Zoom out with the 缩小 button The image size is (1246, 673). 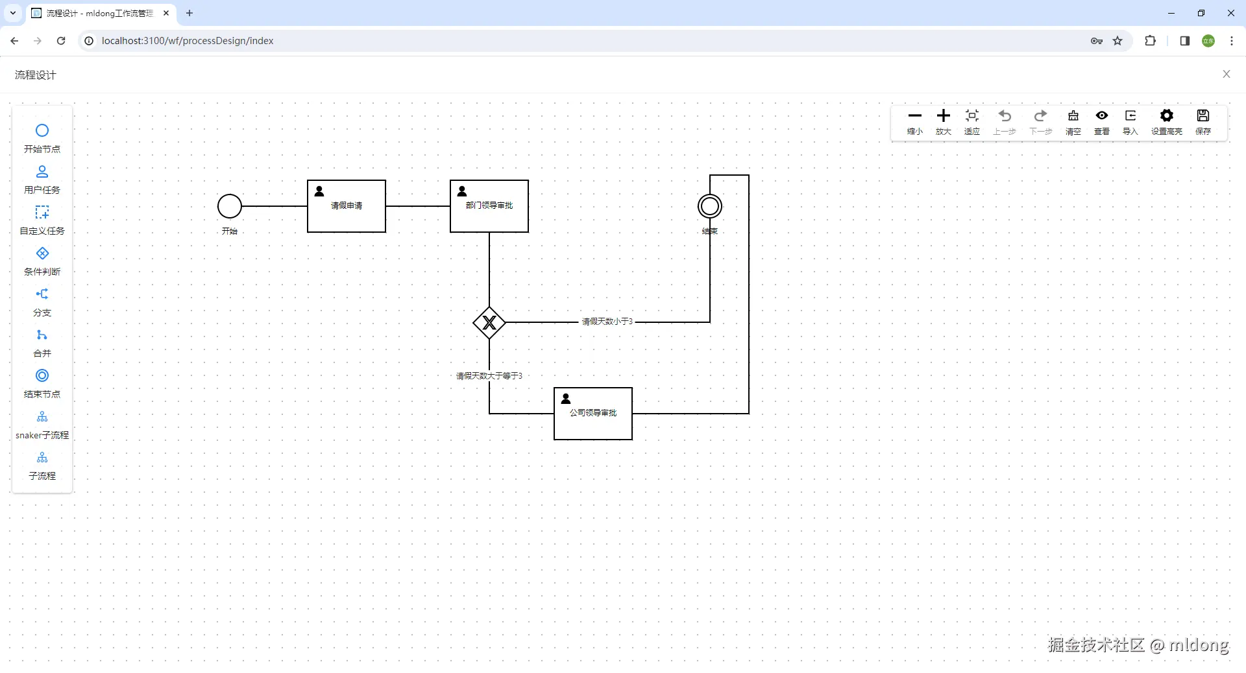pos(915,121)
